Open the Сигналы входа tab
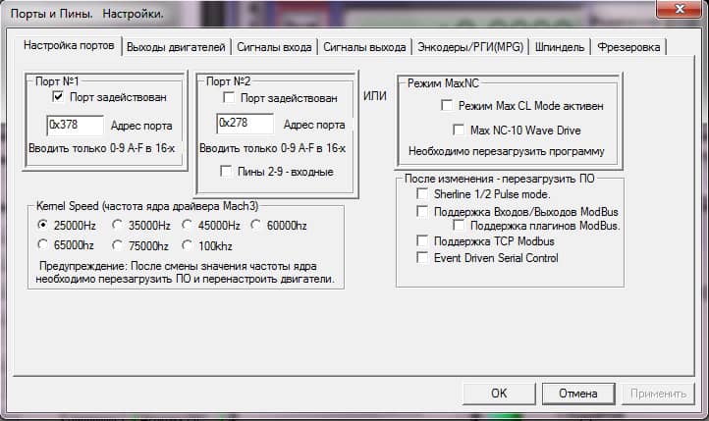The width and height of the screenshot is (709, 421). pyautogui.click(x=276, y=46)
